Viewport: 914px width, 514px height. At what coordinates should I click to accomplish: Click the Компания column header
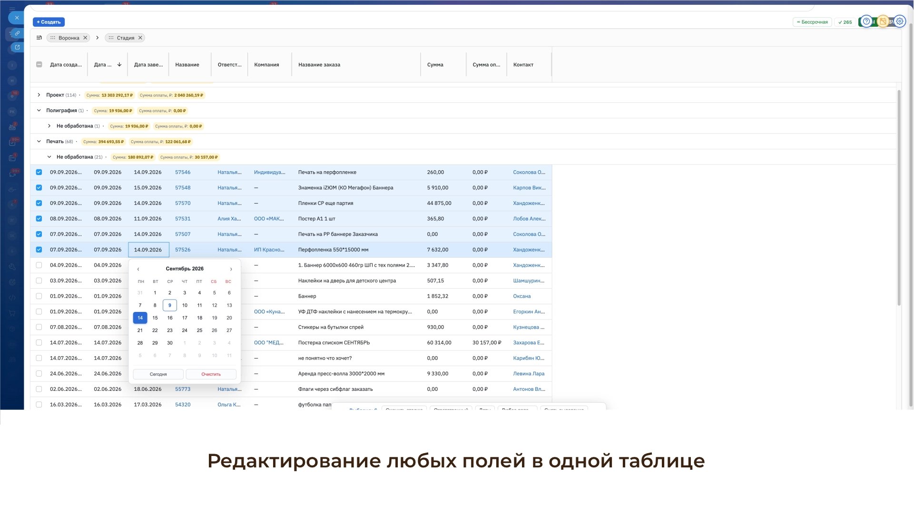[266, 65]
